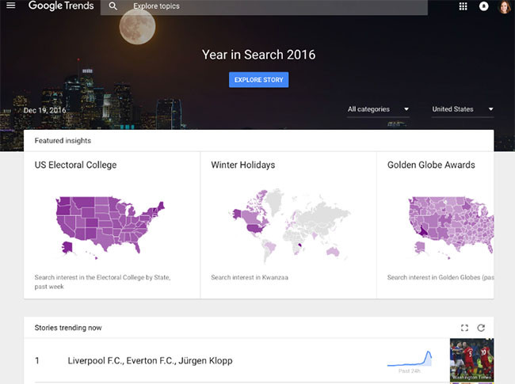The width and height of the screenshot is (515, 384).
Task: Open the user account avatar
Action: click(505, 7)
